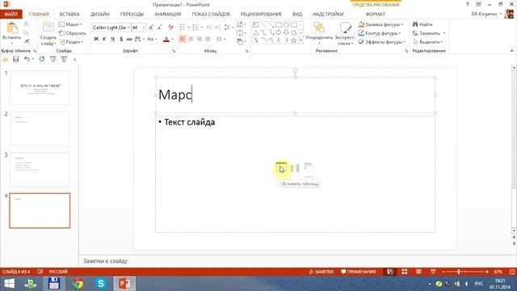Screen dimensions: 517x291
Task: Open the font name dropdown
Action: (x=128, y=27)
